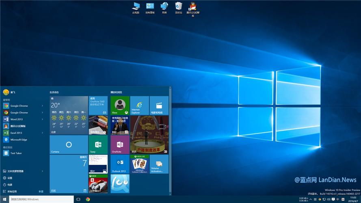Open 控制面板 (Control Panel) desktop icon
The image size is (361, 203).
[150, 8]
